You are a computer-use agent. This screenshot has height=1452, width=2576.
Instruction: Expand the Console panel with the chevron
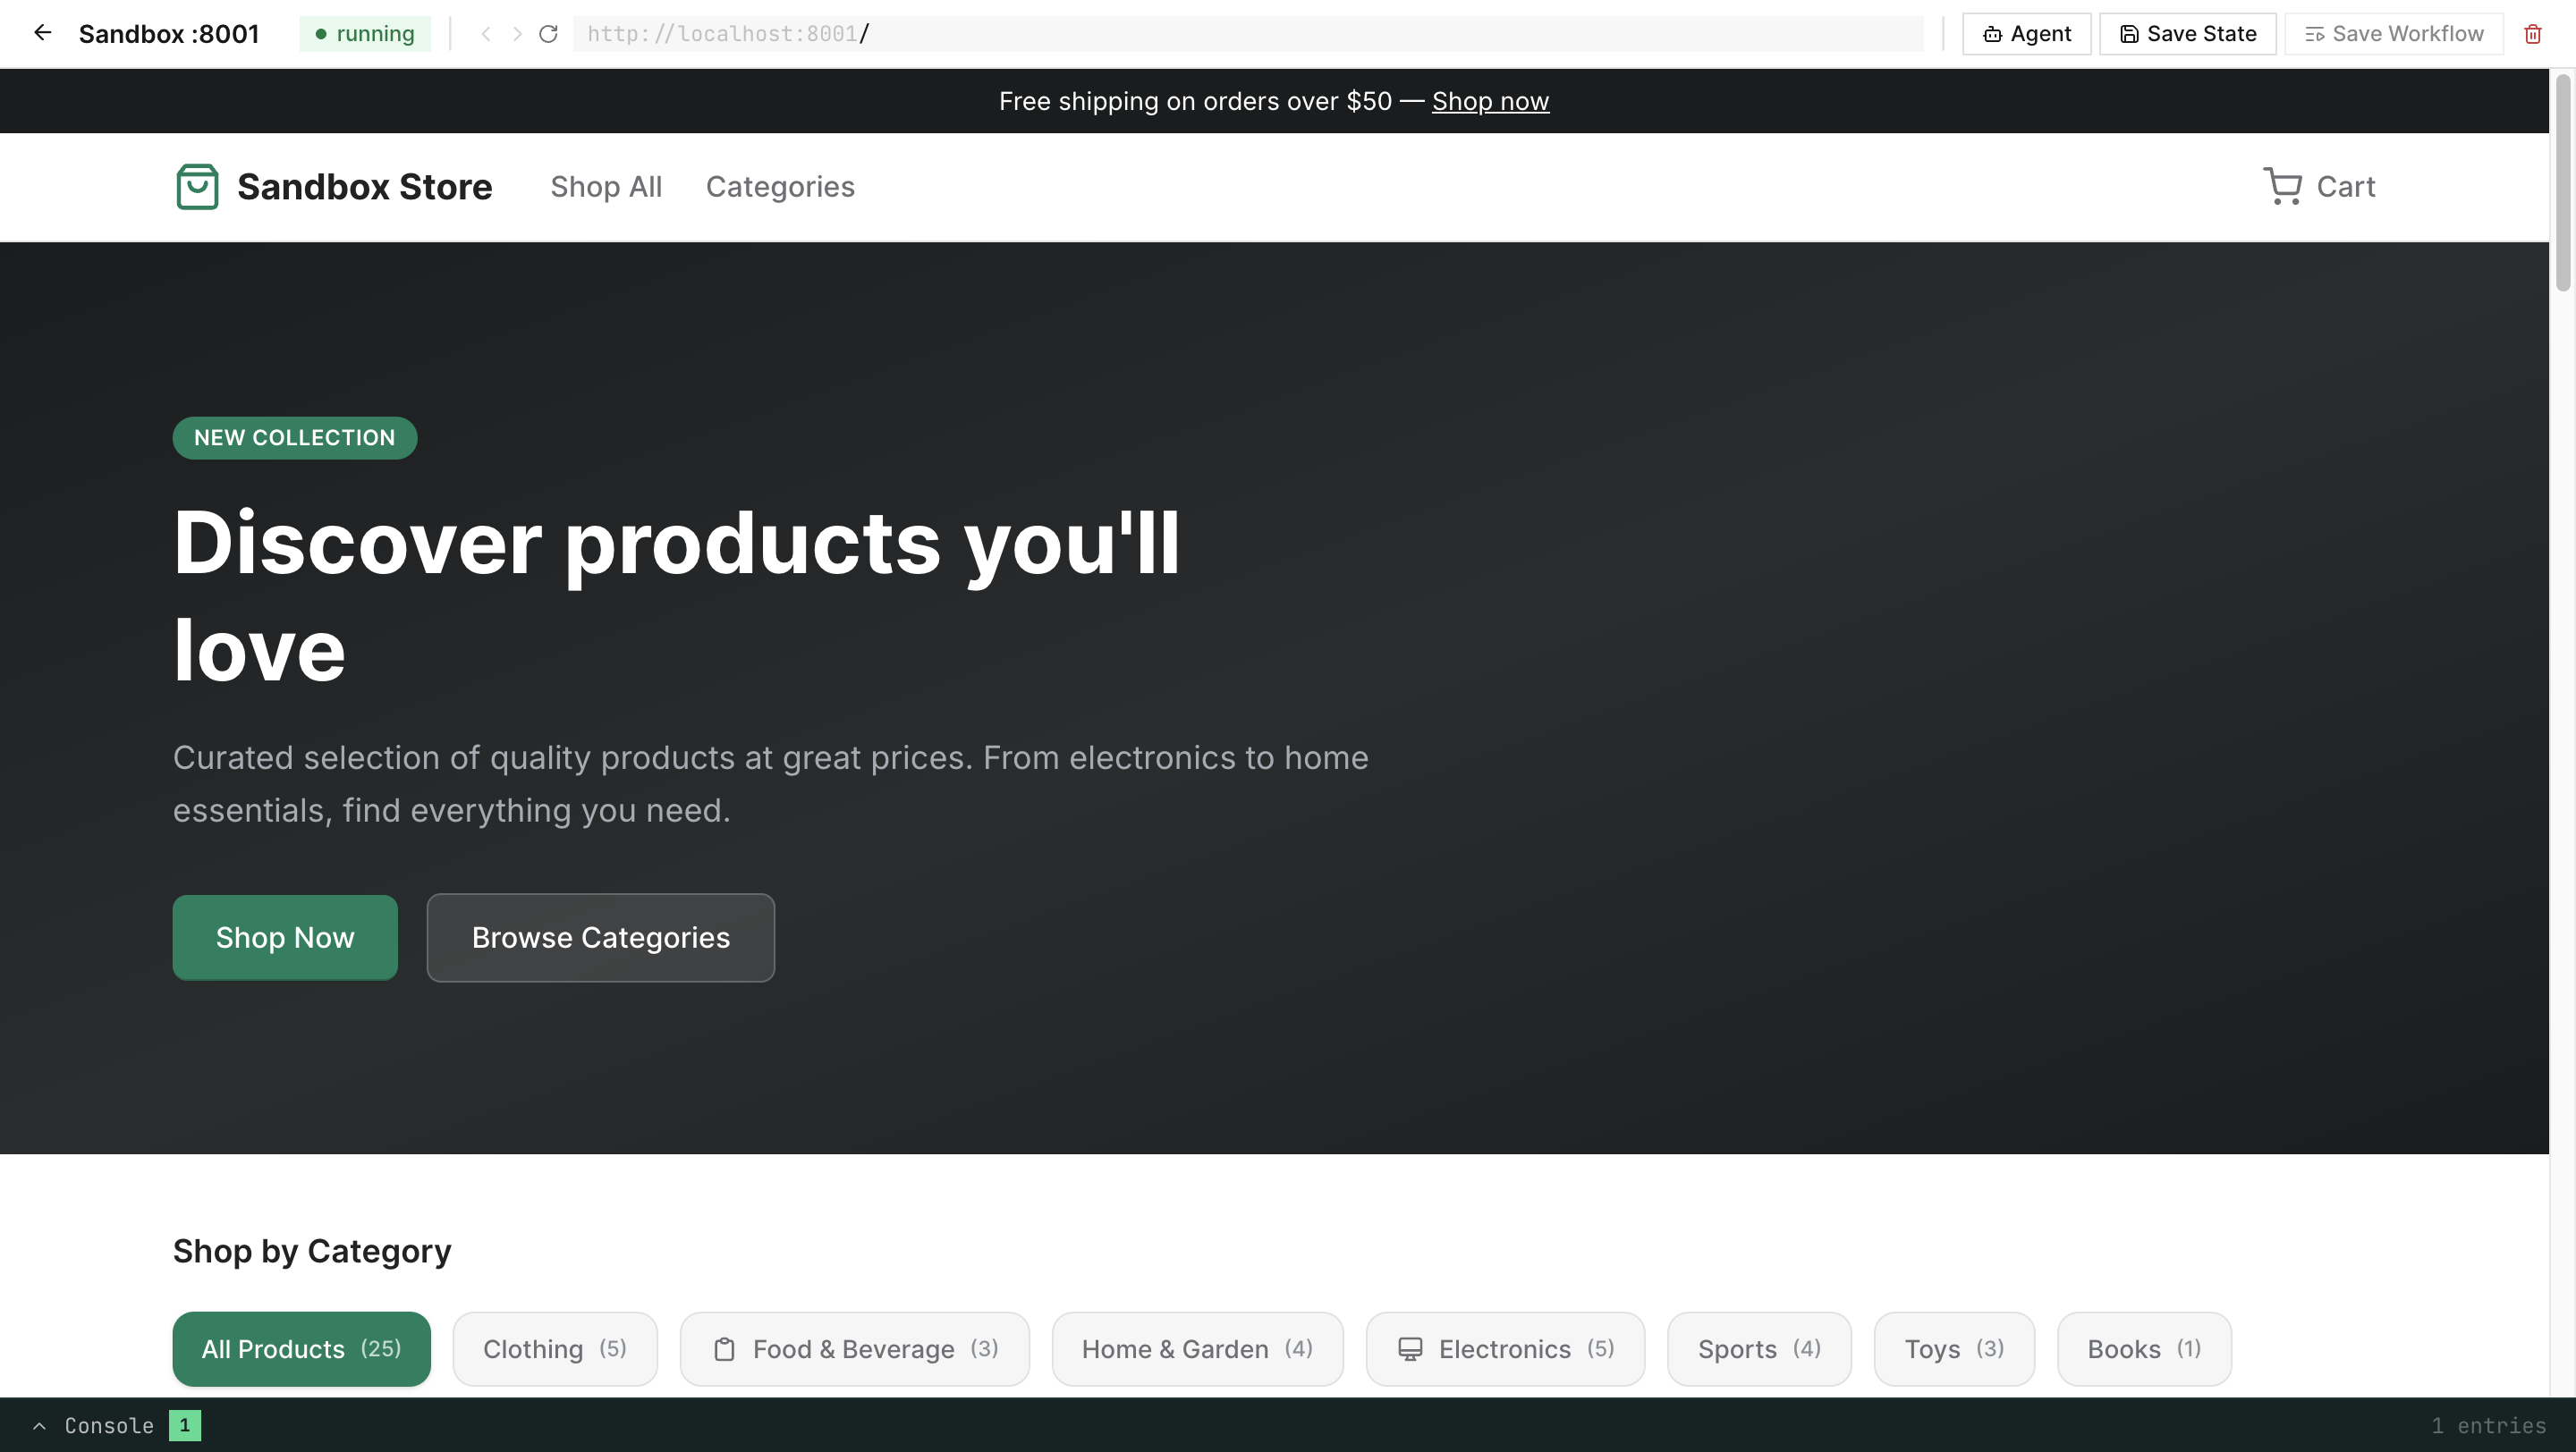coord(39,1426)
